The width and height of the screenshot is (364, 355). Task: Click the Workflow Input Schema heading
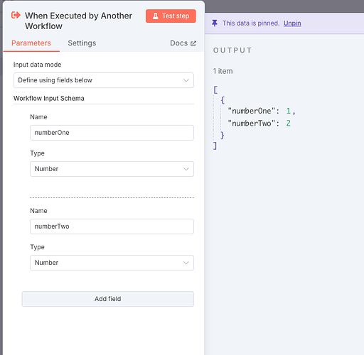click(x=49, y=98)
